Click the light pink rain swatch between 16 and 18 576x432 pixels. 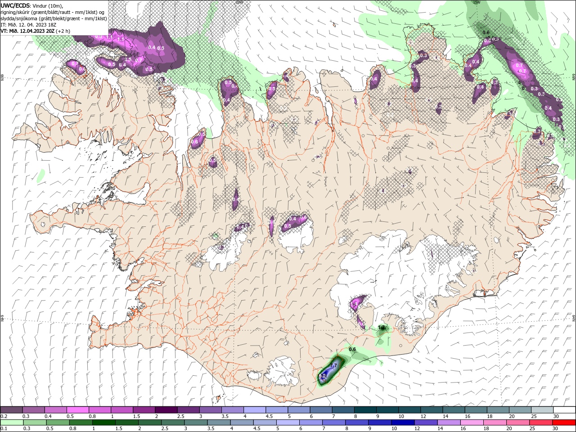pyautogui.click(x=472, y=423)
